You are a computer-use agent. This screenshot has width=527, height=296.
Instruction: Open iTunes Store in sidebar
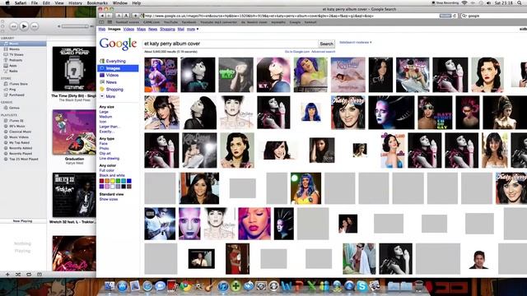tap(18, 84)
